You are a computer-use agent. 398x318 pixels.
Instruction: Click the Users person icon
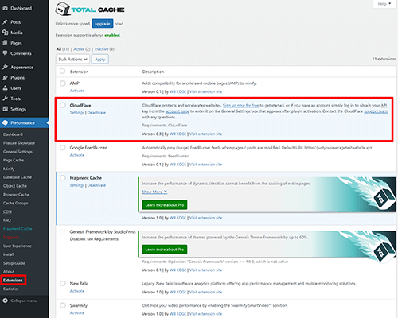5,88
